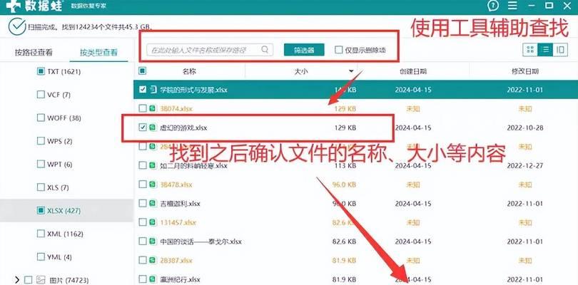
Task: Uncheck 虚幻的游戏.xlsx checkbox
Action: [142, 128]
